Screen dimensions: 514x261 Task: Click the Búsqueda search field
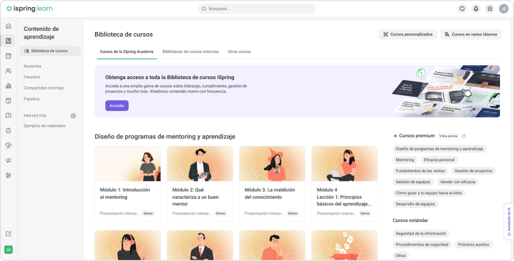[256, 9]
